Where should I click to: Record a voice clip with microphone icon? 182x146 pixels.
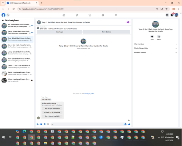tap(38, 124)
